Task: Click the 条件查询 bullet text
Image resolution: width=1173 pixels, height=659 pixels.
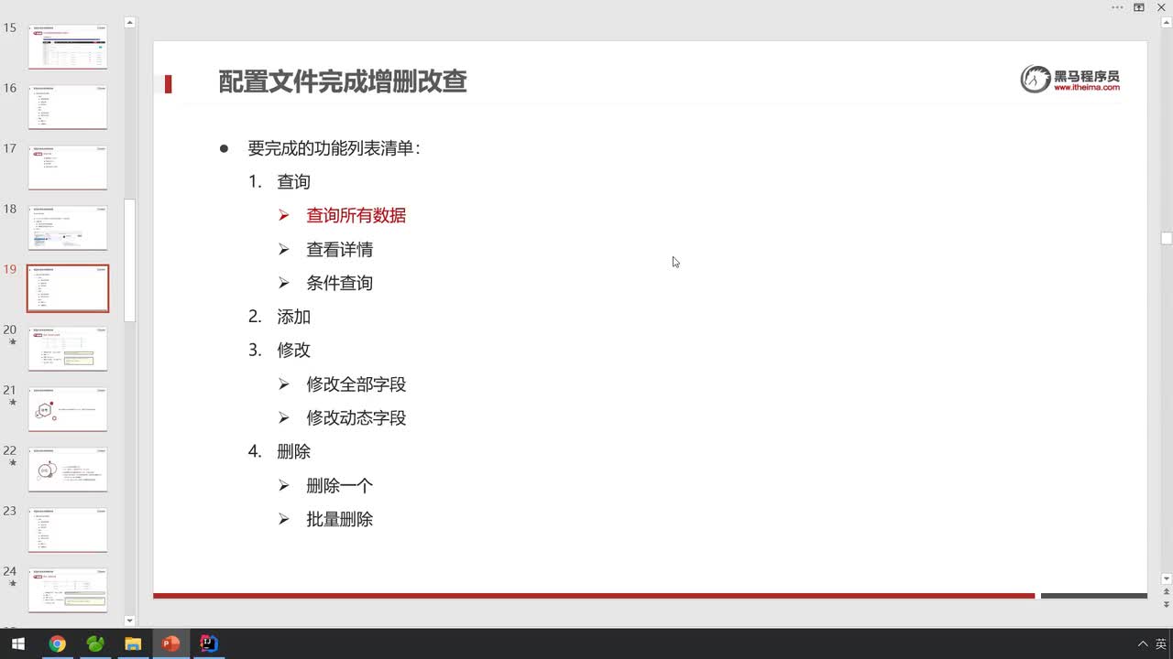Action: (x=339, y=284)
